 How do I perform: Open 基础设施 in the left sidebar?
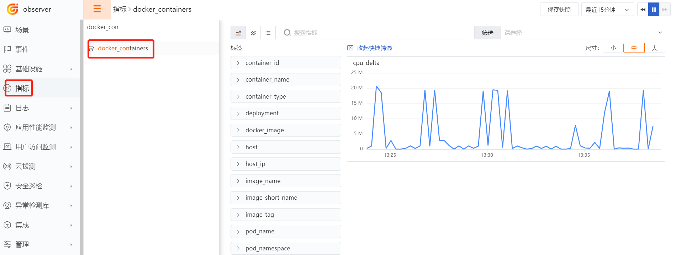coord(29,69)
